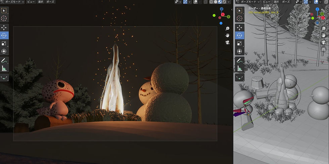Image resolution: width=329 pixels, height=164 pixels.
Task: Enable rendered shading mode in left viewport
Action: 224,2
